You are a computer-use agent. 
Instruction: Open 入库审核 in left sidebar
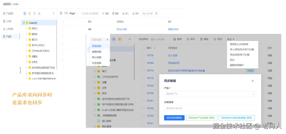click(x=8, y=29)
